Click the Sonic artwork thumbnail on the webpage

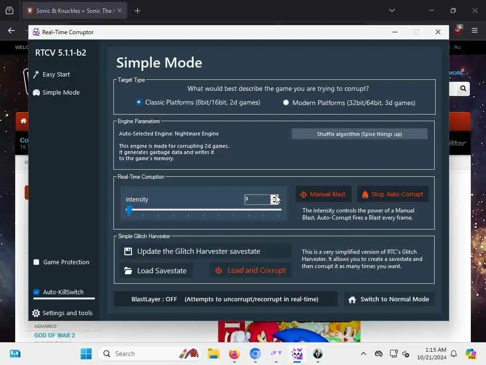[289, 331]
